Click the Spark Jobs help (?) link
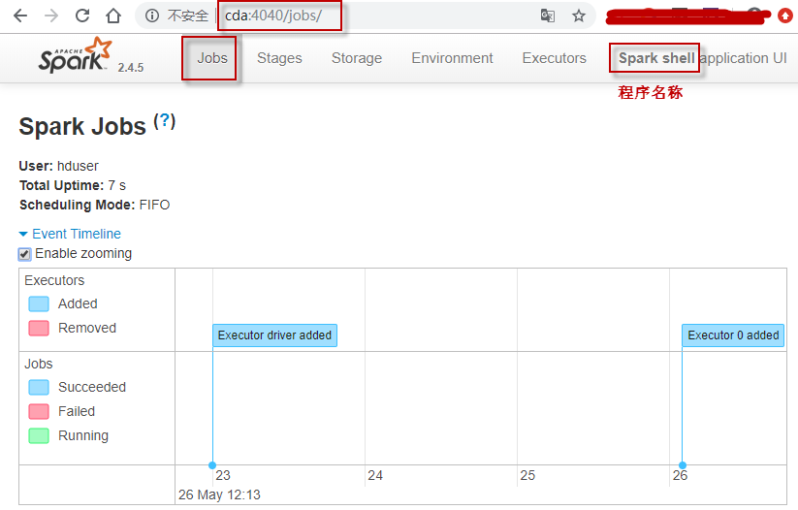This screenshot has width=798, height=510. (165, 121)
